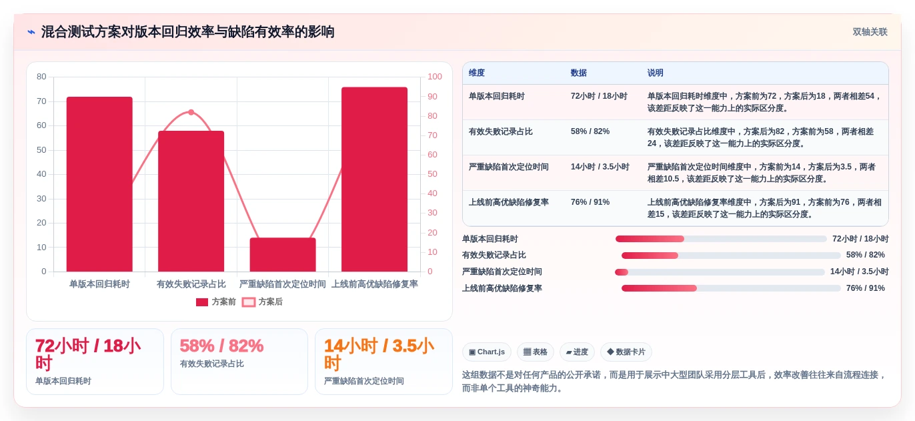The image size is (915, 421).
Task: Toggle 方案前 legend swatch in chart
Action: (x=202, y=302)
